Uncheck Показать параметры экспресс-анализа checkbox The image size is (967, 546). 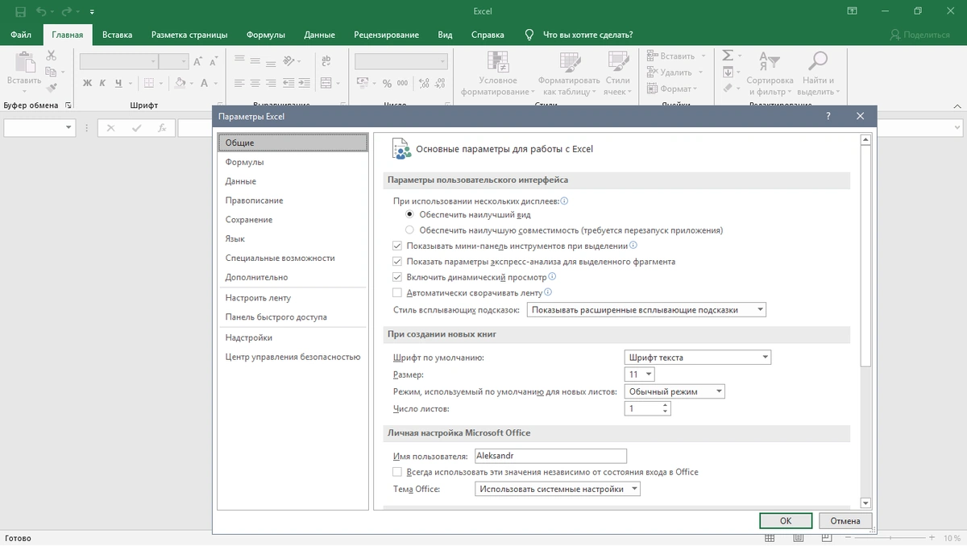point(396,262)
